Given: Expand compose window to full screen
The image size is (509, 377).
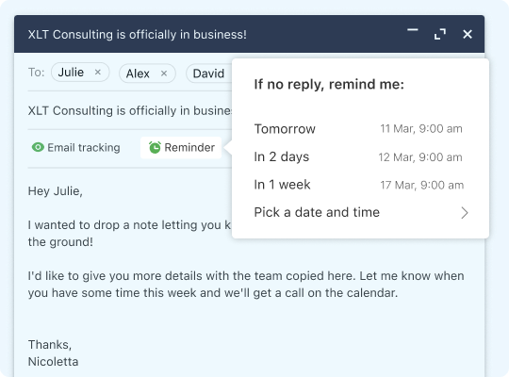Looking at the screenshot, I should point(440,34).
